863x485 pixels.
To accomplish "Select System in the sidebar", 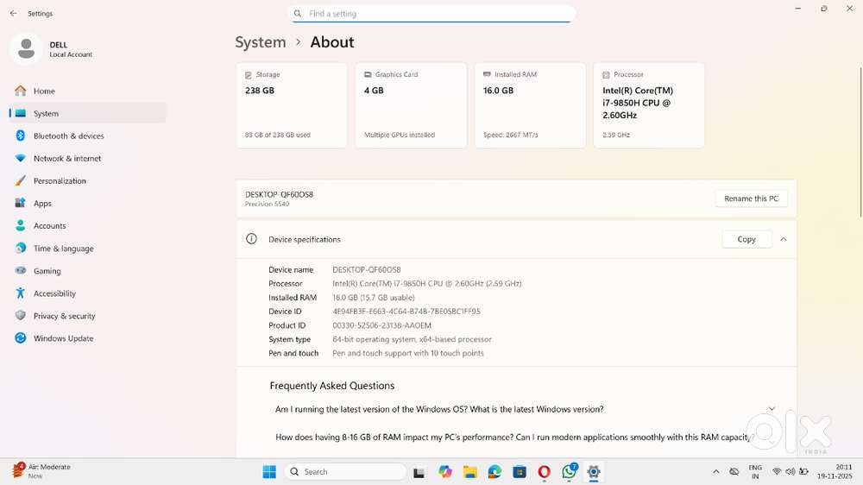I will (88, 113).
